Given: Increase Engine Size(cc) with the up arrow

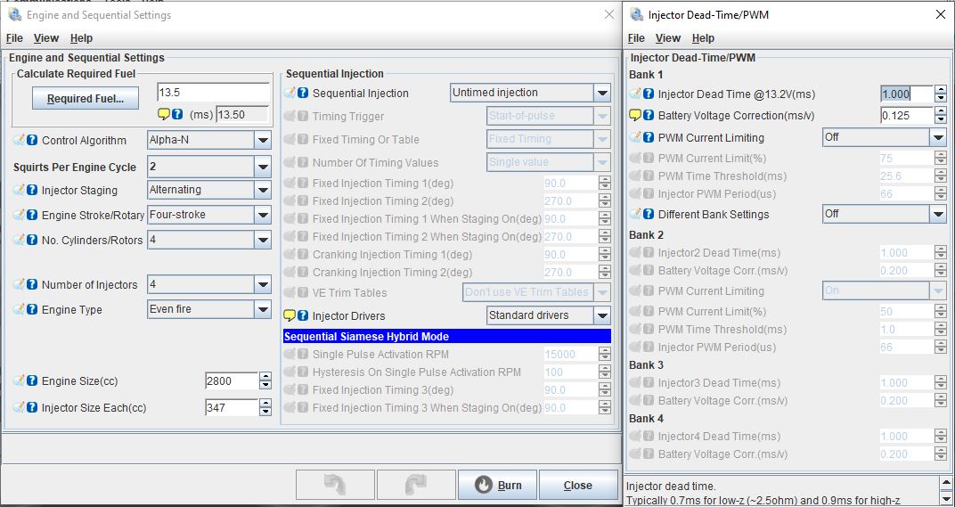Looking at the screenshot, I should (x=265, y=376).
